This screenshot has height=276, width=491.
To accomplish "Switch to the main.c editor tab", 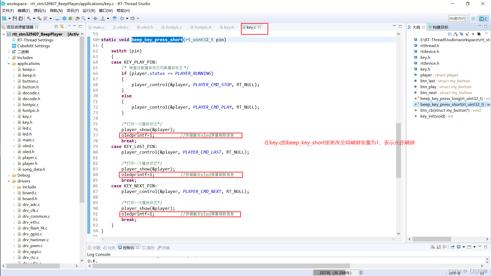I will click(x=97, y=27).
